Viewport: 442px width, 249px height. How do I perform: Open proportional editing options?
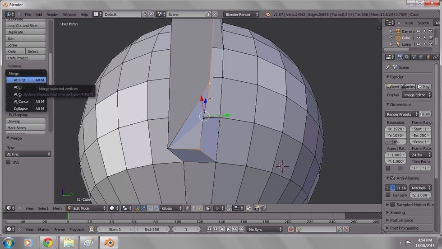(x=219, y=208)
